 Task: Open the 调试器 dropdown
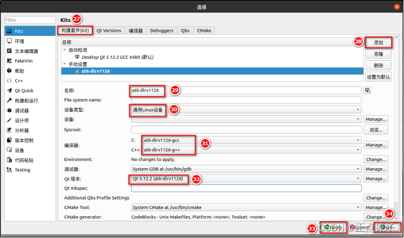coord(246,169)
